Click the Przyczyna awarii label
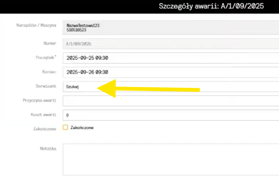Screen dimensions: 279x177 tap(39, 101)
